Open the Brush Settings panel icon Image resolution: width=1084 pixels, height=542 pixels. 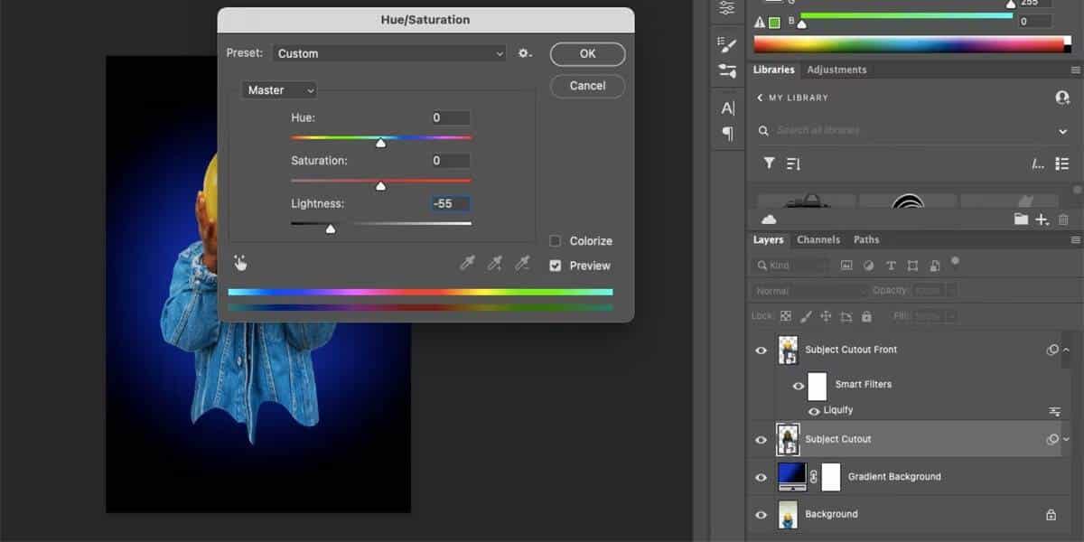coord(727,43)
